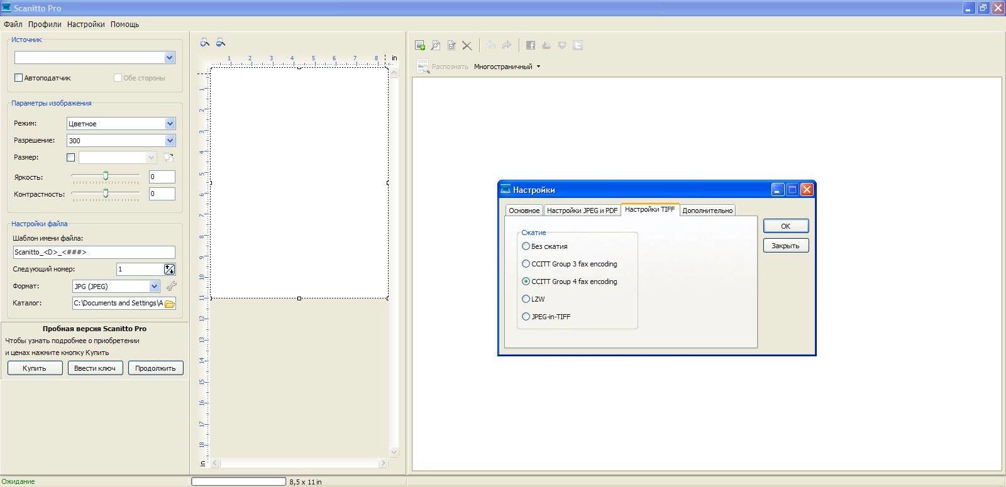Click the Закрыть button
This screenshot has height=487, width=1006.
coord(786,246)
